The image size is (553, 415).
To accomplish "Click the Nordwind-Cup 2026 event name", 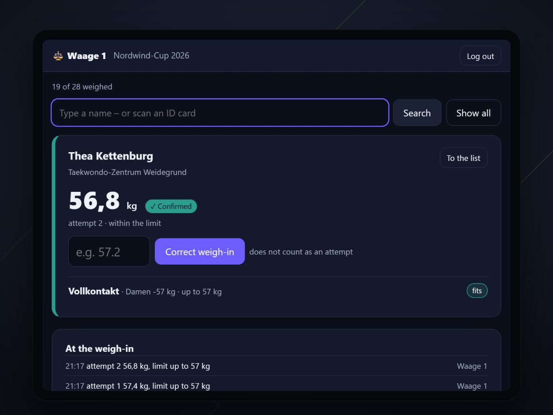I will [152, 56].
